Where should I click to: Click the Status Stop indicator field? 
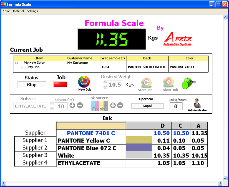pyautogui.click(x=32, y=85)
